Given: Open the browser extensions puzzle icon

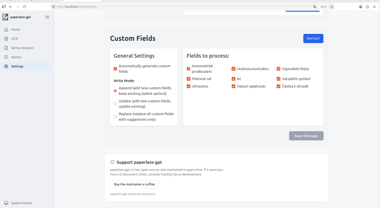Looking at the screenshot, I should (x=368, y=7).
